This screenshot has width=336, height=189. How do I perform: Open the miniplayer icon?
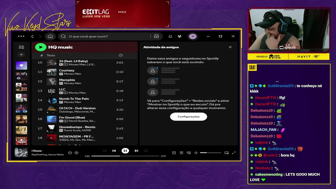pyautogui.click(x=227, y=153)
